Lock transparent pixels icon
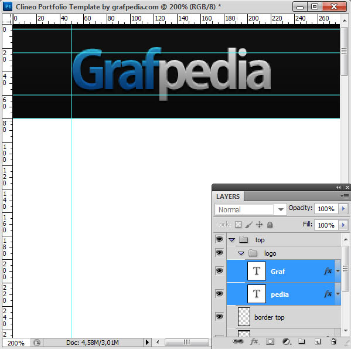Screen dimensions: 351x349 tap(238, 224)
